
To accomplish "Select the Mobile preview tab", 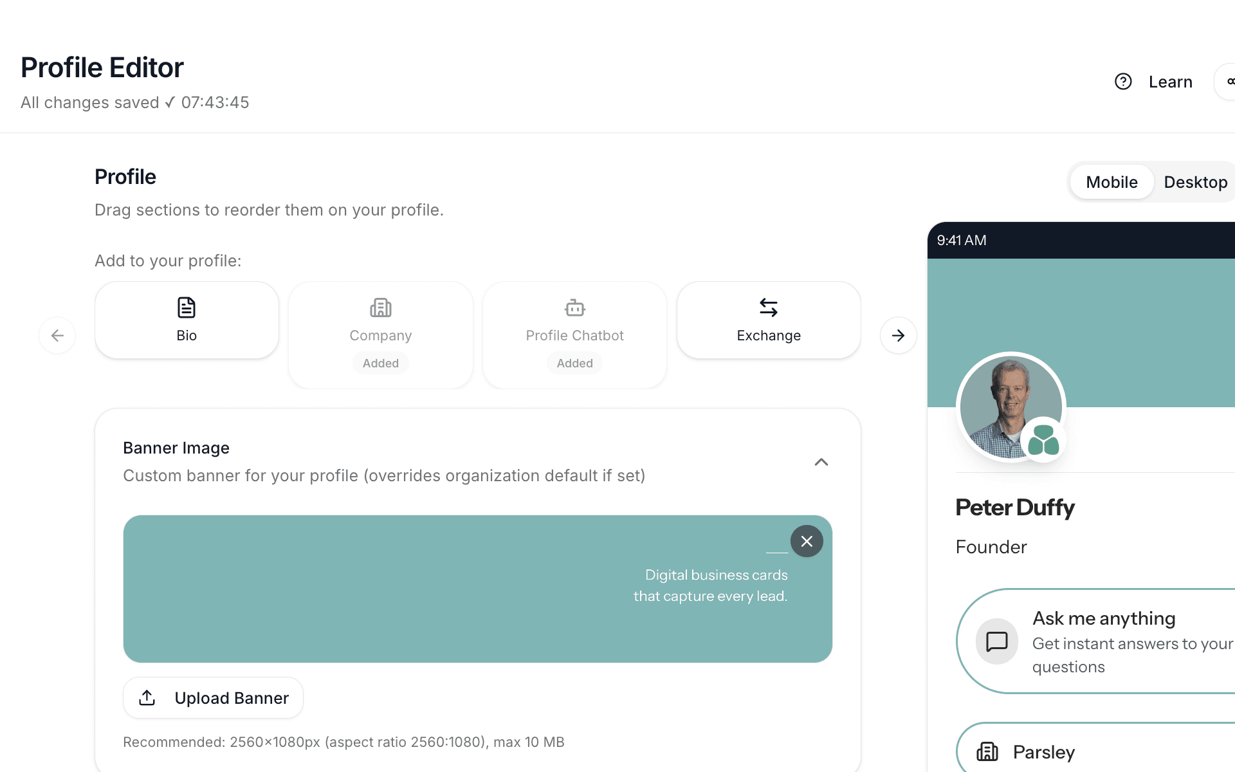I will point(1111,182).
